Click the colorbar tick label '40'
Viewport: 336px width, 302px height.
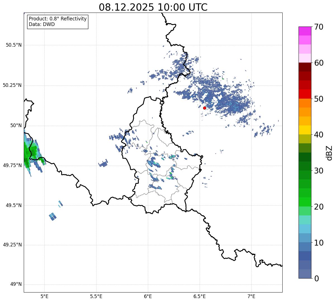pos(319,135)
